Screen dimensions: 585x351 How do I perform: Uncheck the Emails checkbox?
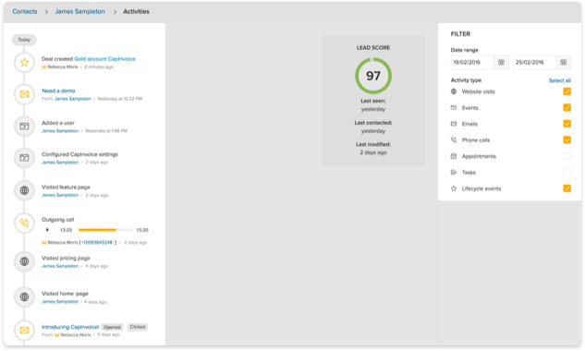coord(567,124)
